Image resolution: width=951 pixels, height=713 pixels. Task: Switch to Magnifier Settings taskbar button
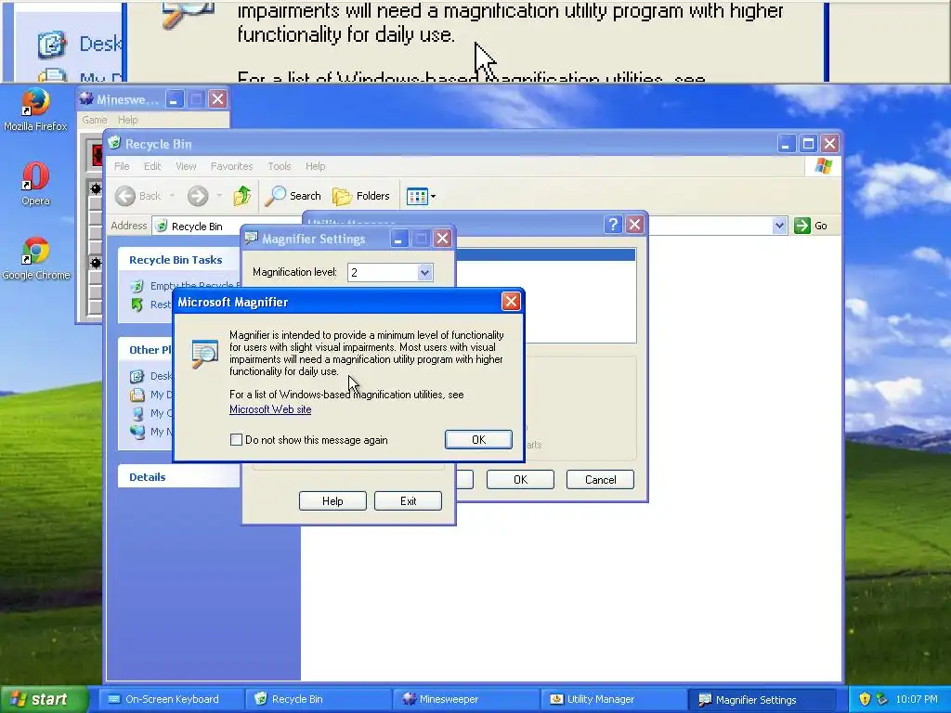(x=761, y=699)
